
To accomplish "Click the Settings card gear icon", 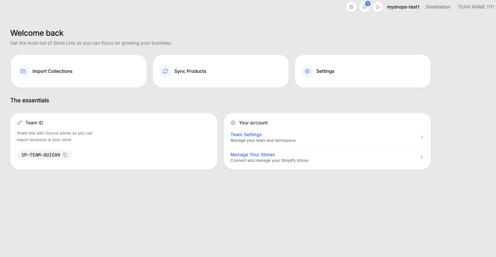I will pos(307,71).
